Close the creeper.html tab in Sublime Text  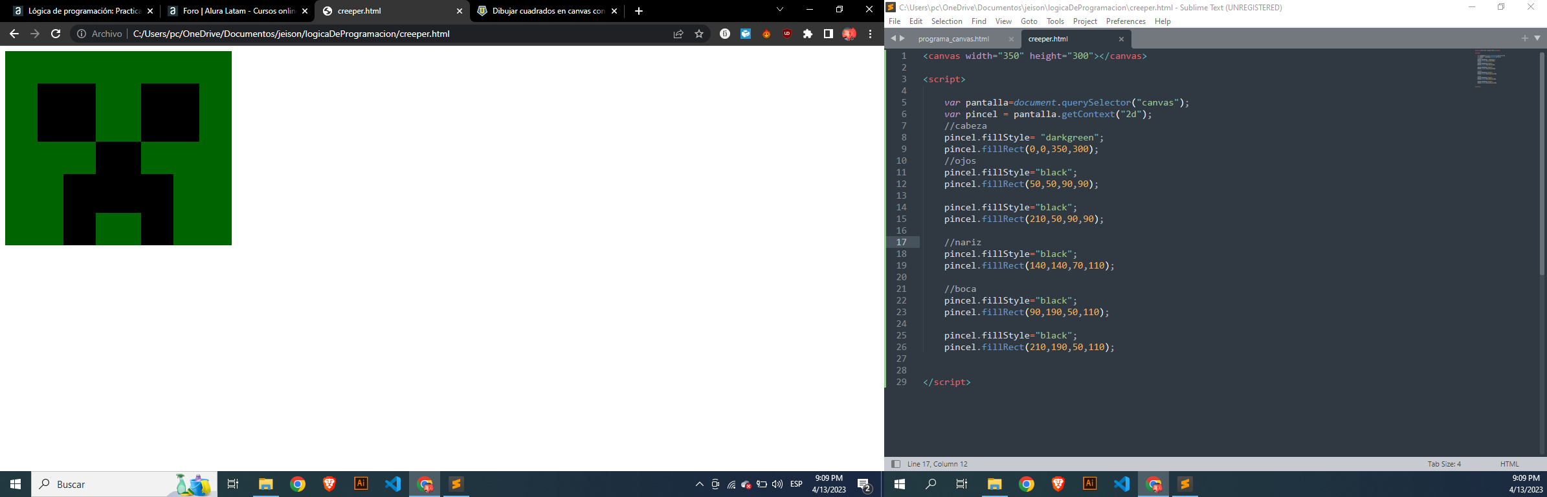tap(1121, 39)
